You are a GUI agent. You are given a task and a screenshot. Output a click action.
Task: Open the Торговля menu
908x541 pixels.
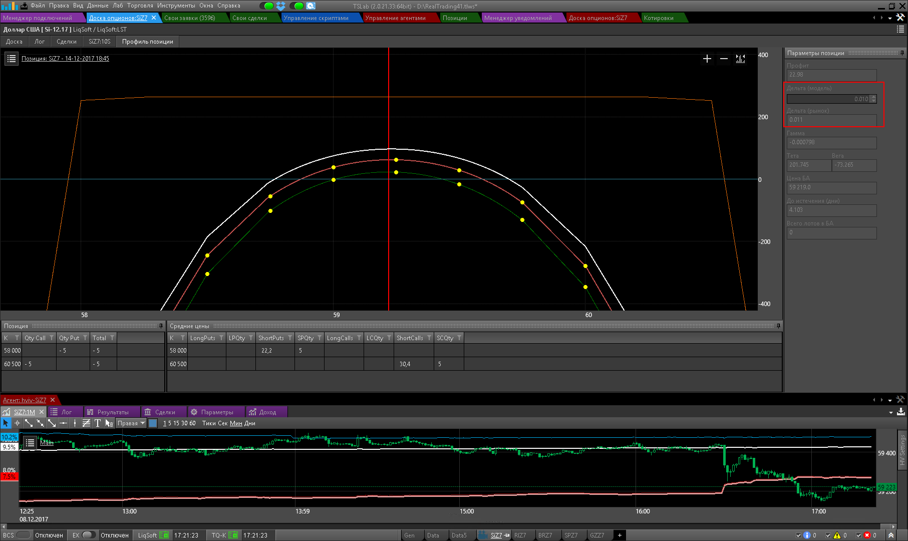click(x=140, y=6)
